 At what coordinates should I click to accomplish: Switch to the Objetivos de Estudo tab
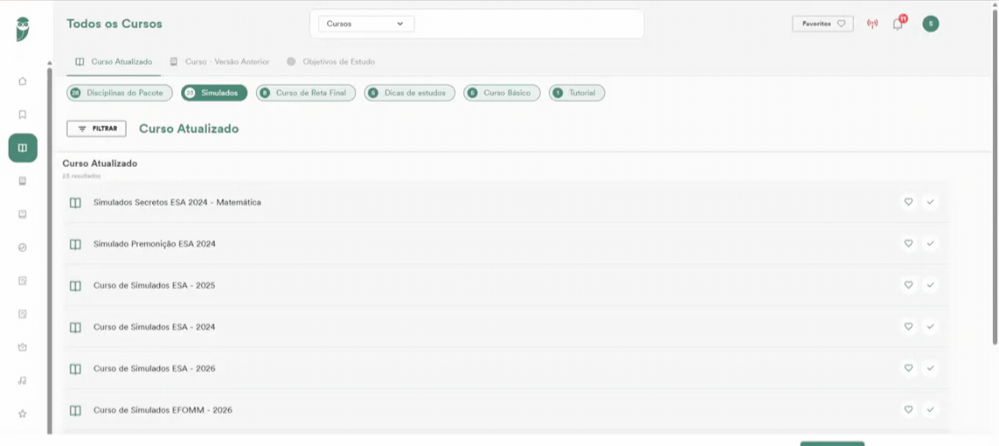click(331, 61)
